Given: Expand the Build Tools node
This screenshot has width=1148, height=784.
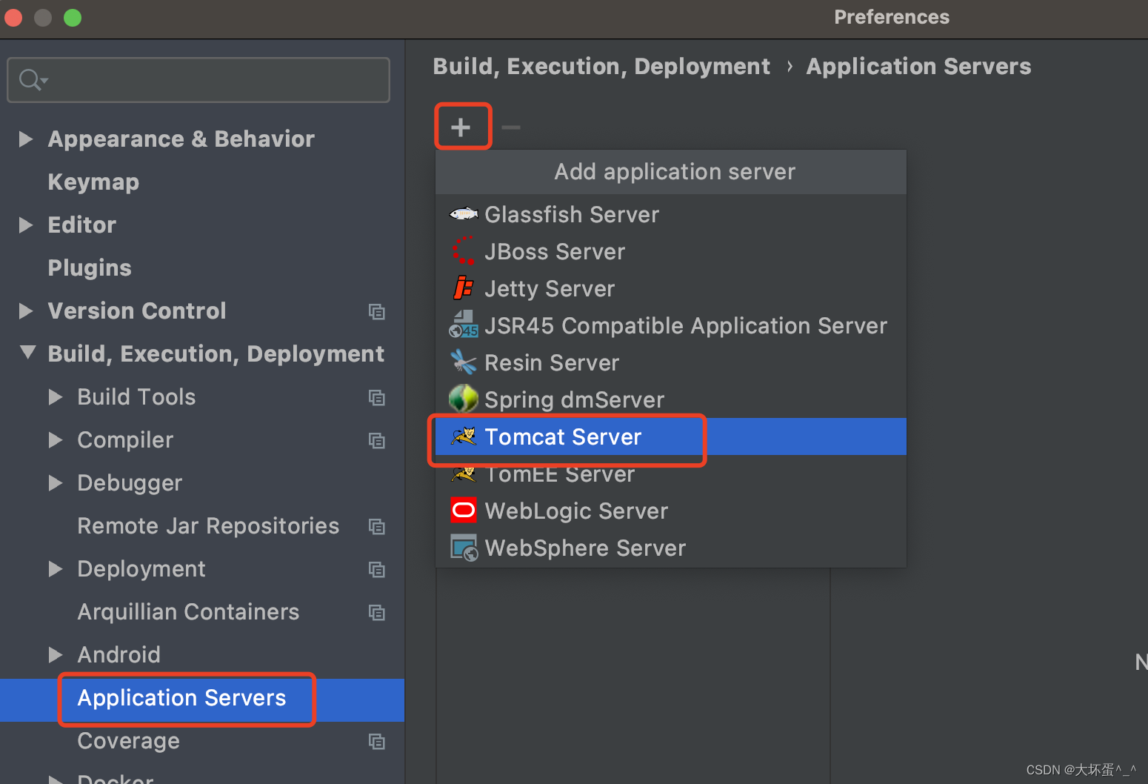Looking at the screenshot, I should point(54,397).
